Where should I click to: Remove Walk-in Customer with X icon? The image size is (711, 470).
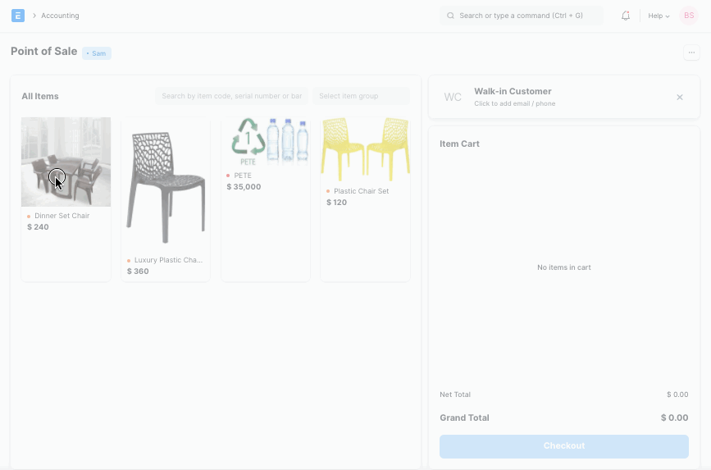coord(679,97)
